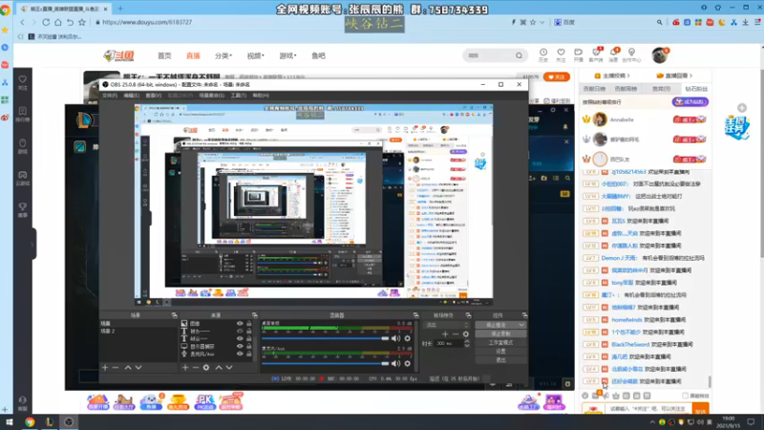
Task: Remove the selected scene with minus icon
Action: click(x=116, y=368)
